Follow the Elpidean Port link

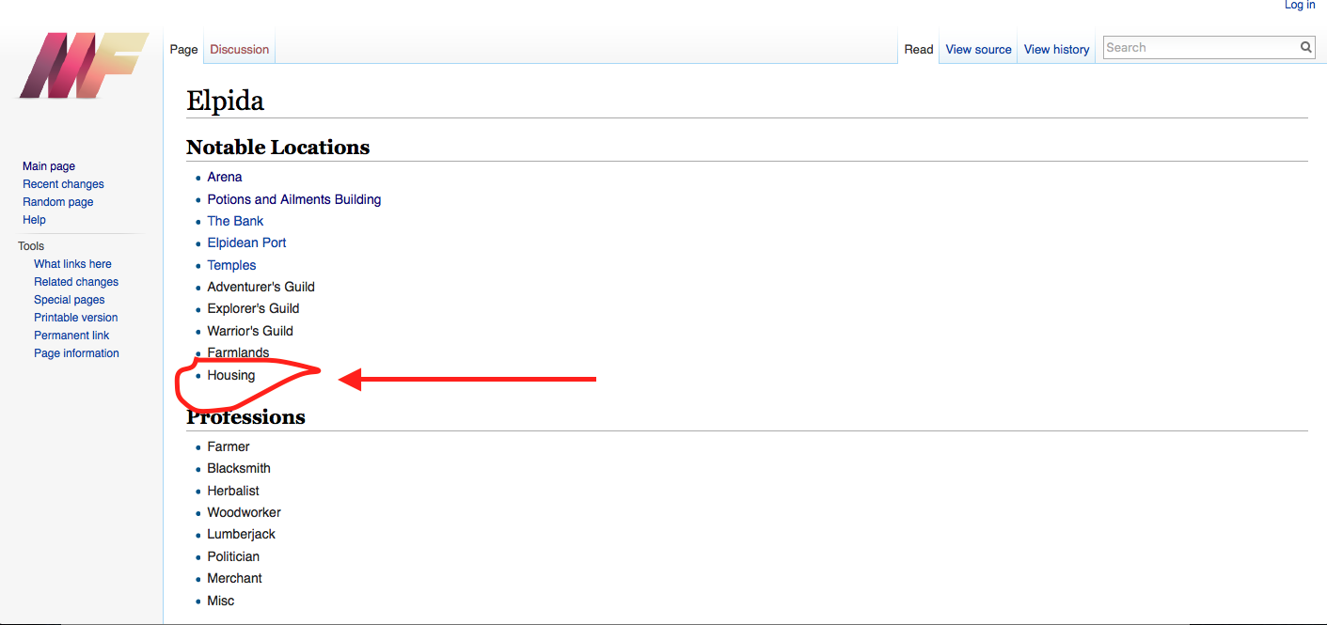(246, 242)
